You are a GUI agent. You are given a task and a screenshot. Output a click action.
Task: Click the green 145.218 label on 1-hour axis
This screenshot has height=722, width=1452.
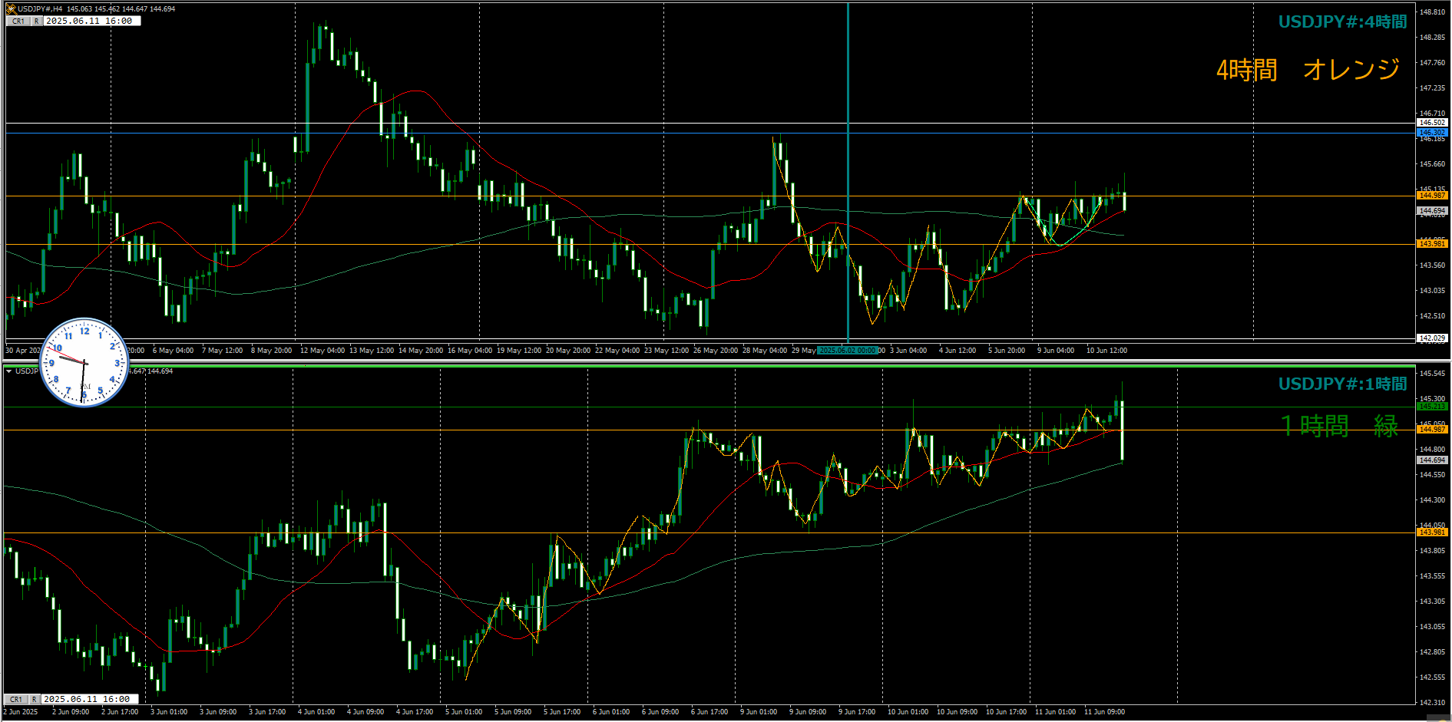tap(1432, 407)
